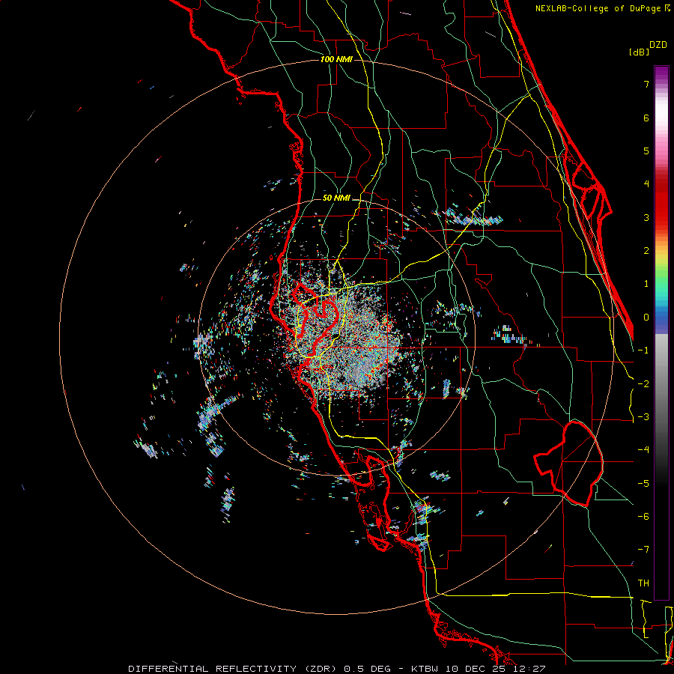The image size is (674, 674).
Task: Click the -7 value on the color scale
Action: coord(643,550)
